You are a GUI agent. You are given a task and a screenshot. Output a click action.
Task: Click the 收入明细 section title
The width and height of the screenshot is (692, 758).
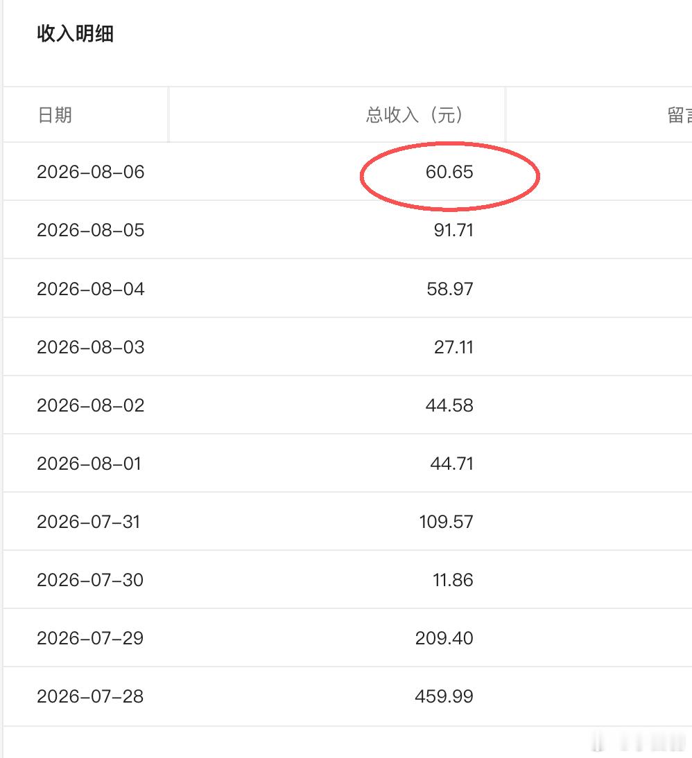pyautogui.click(x=76, y=33)
